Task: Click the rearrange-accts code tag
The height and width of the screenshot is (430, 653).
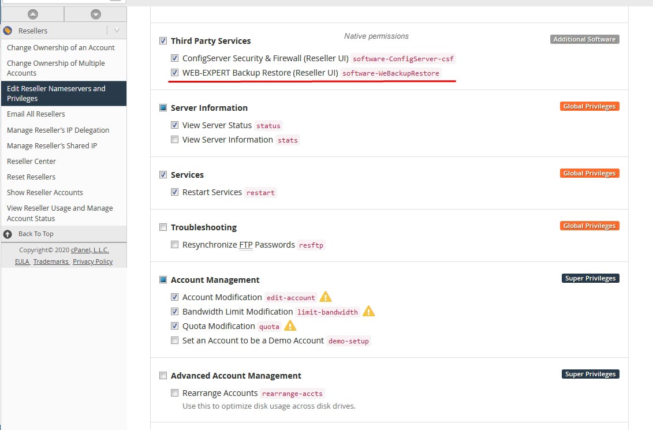Action: pyautogui.click(x=292, y=394)
